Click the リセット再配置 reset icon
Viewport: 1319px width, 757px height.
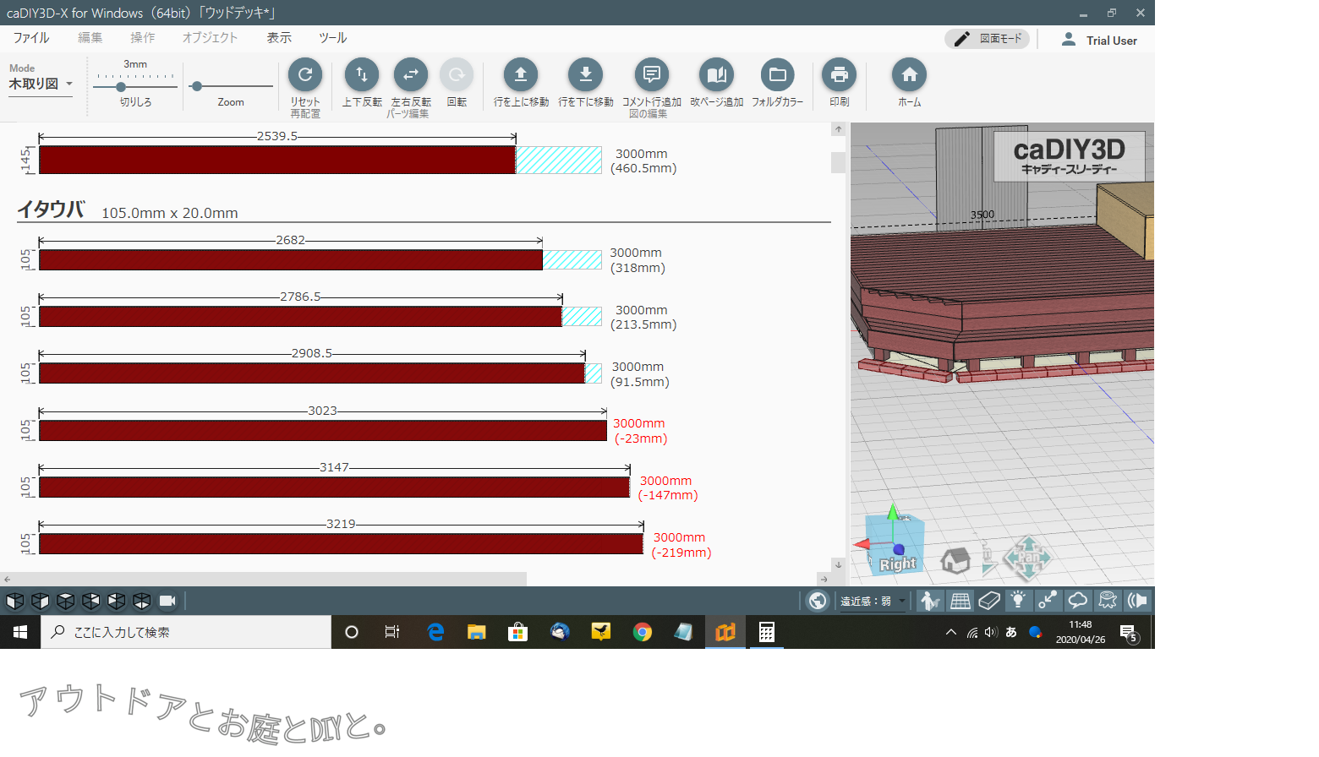click(305, 75)
